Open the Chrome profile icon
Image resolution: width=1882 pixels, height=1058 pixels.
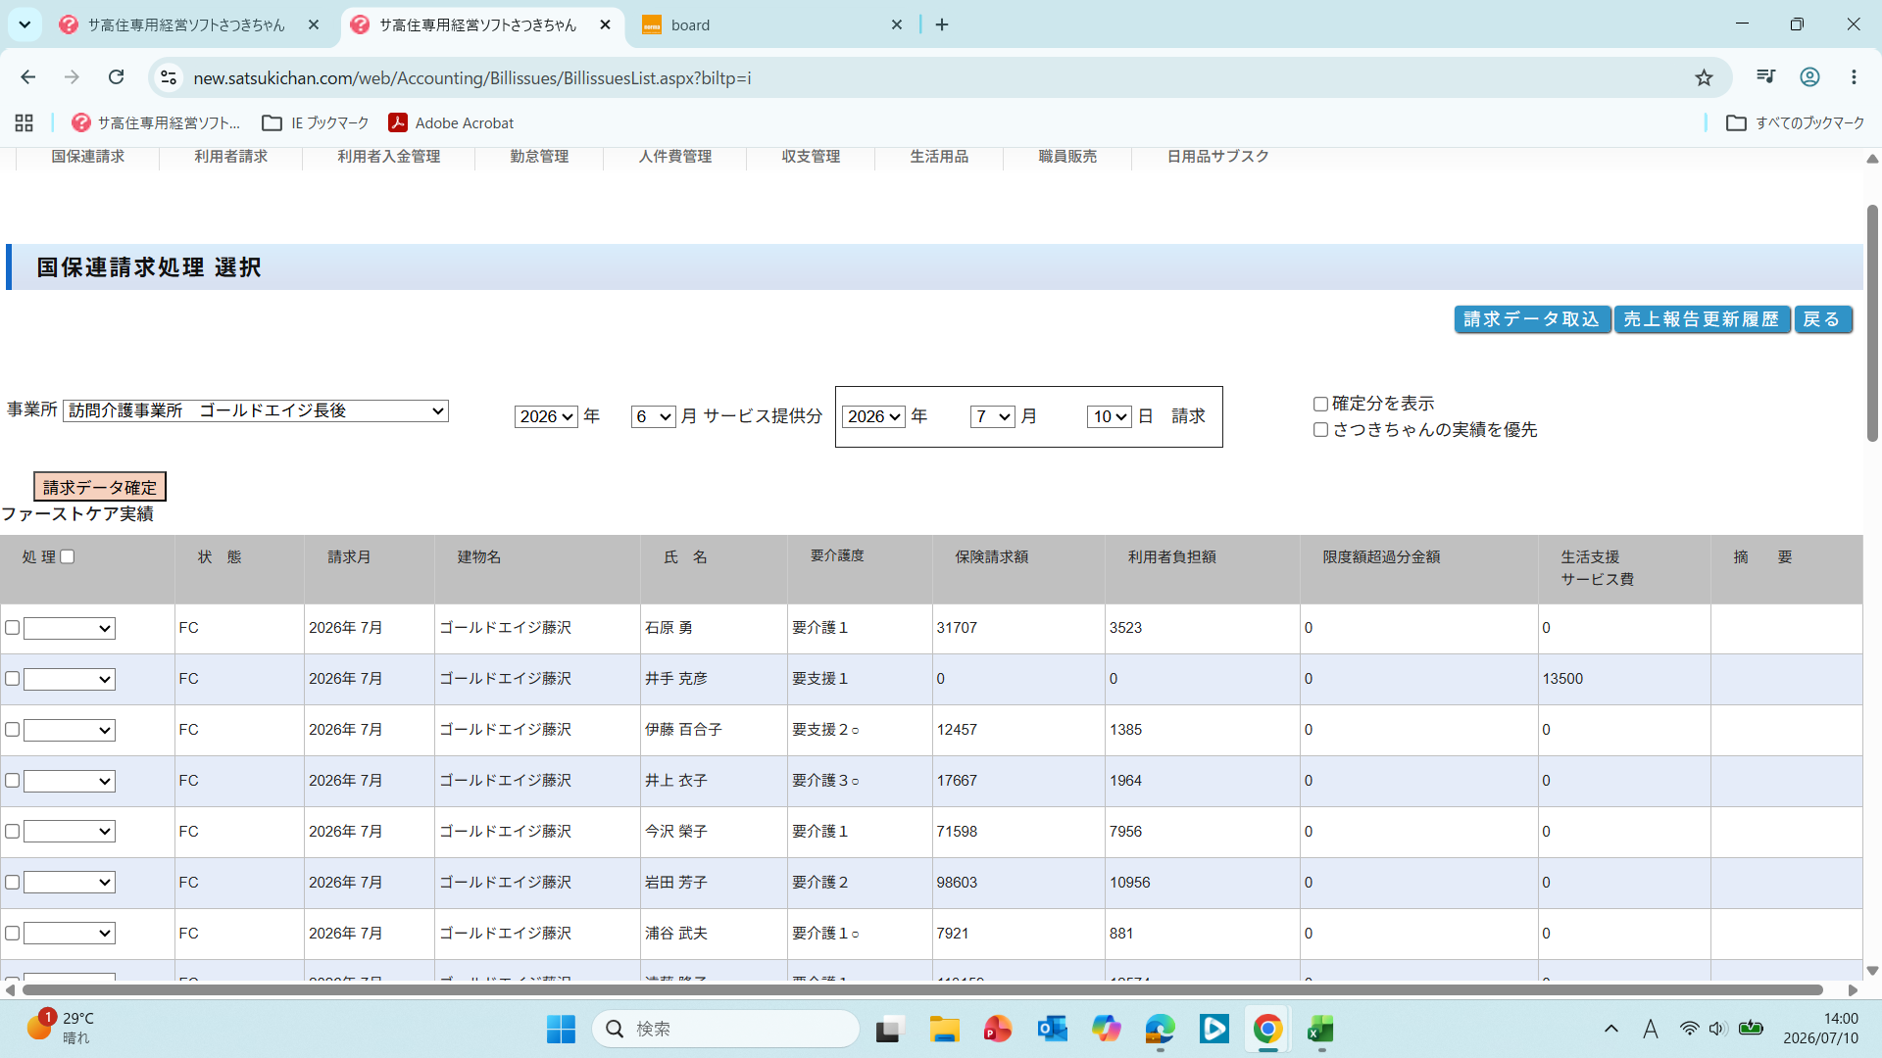pos(1809,77)
